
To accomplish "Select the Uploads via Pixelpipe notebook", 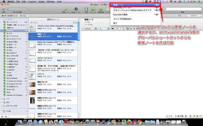I will click(14, 95).
